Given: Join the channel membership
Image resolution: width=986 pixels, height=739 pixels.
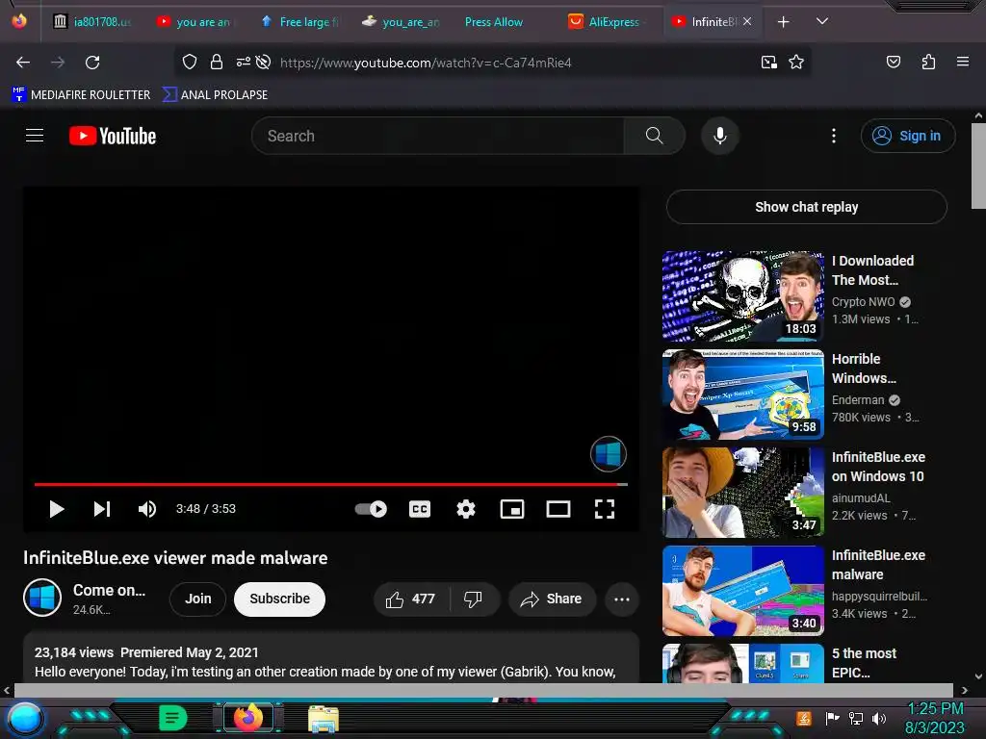Looking at the screenshot, I should (x=198, y=599).
